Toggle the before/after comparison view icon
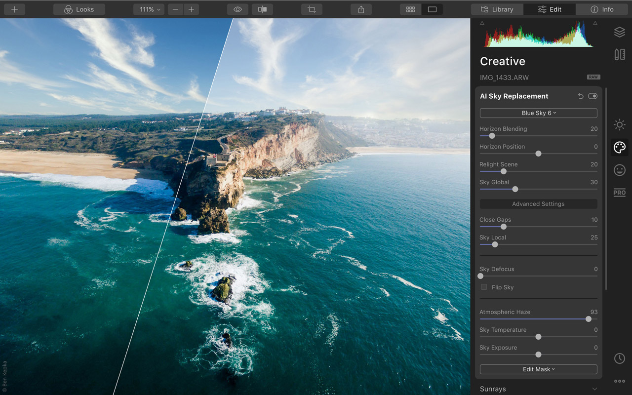Screen dimensions: 632x395 pyautogui.click(x=262, y=9)
